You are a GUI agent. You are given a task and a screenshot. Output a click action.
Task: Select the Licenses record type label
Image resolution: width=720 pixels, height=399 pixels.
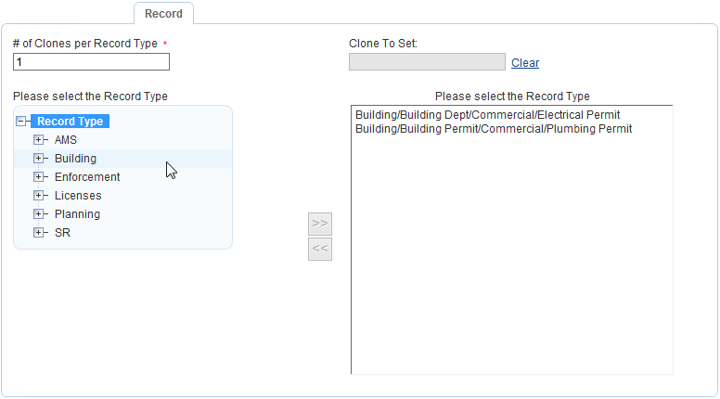(x=78, y=196)
